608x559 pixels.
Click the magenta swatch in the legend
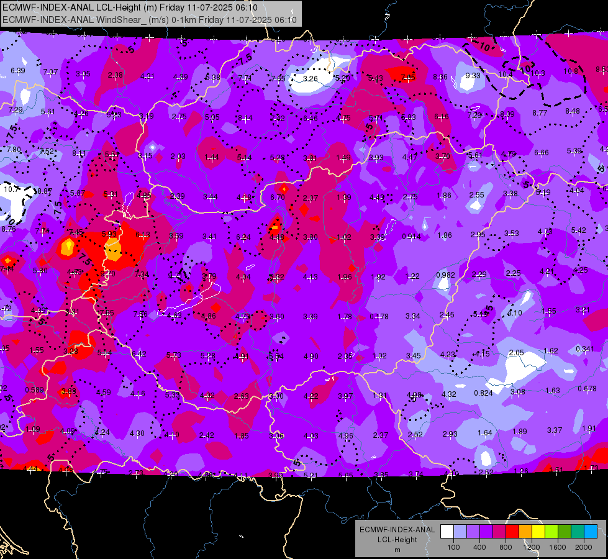coord(499,532)
